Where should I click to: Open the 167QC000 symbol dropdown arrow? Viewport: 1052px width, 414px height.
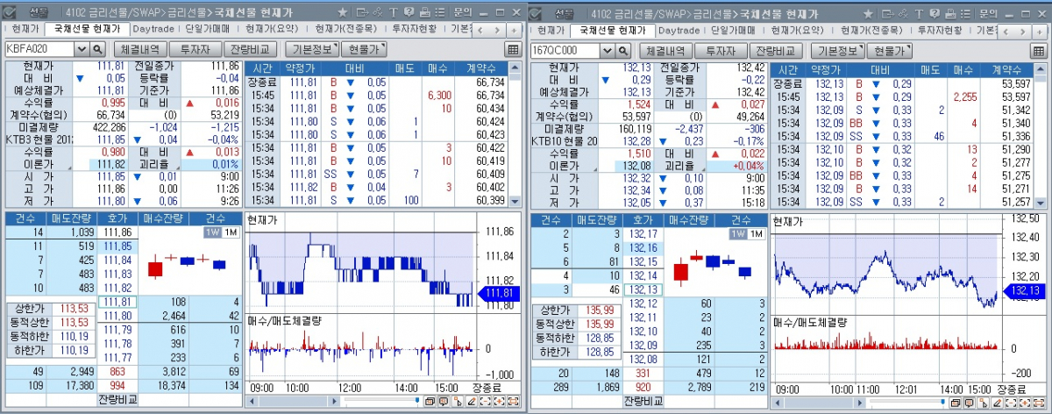coord(609,50)
